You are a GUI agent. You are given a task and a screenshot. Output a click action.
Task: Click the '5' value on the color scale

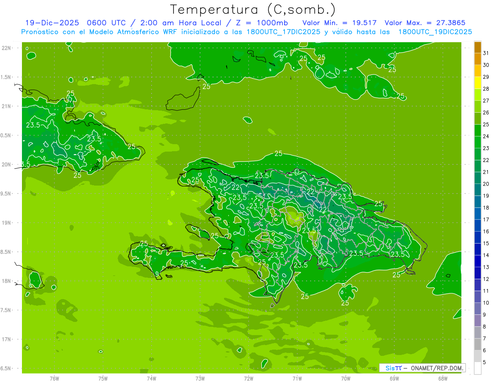tap(485, 362)
